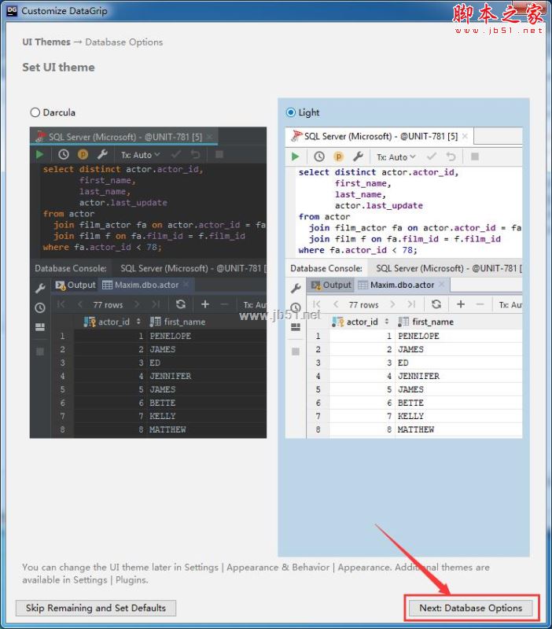This screenshot has width=552, height=629.
Task: Select the Light theme radio button
Action: [290, 112]
